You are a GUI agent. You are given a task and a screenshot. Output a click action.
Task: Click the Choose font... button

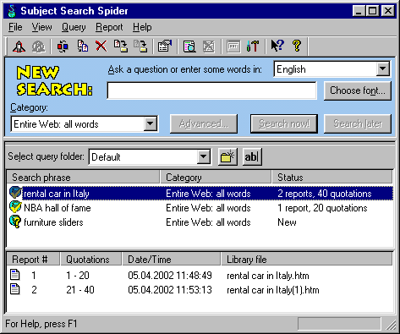click(x=358, y=90)
